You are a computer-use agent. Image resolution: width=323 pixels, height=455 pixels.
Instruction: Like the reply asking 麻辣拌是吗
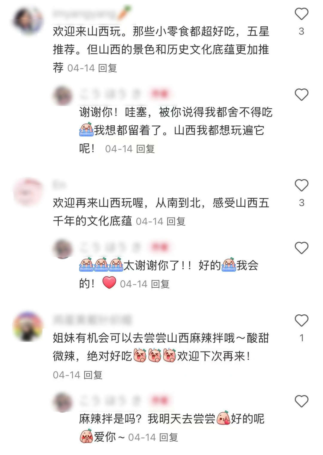click(301, 401)
